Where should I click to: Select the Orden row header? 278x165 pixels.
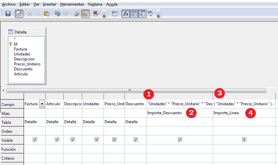click(x=12, y=131)
